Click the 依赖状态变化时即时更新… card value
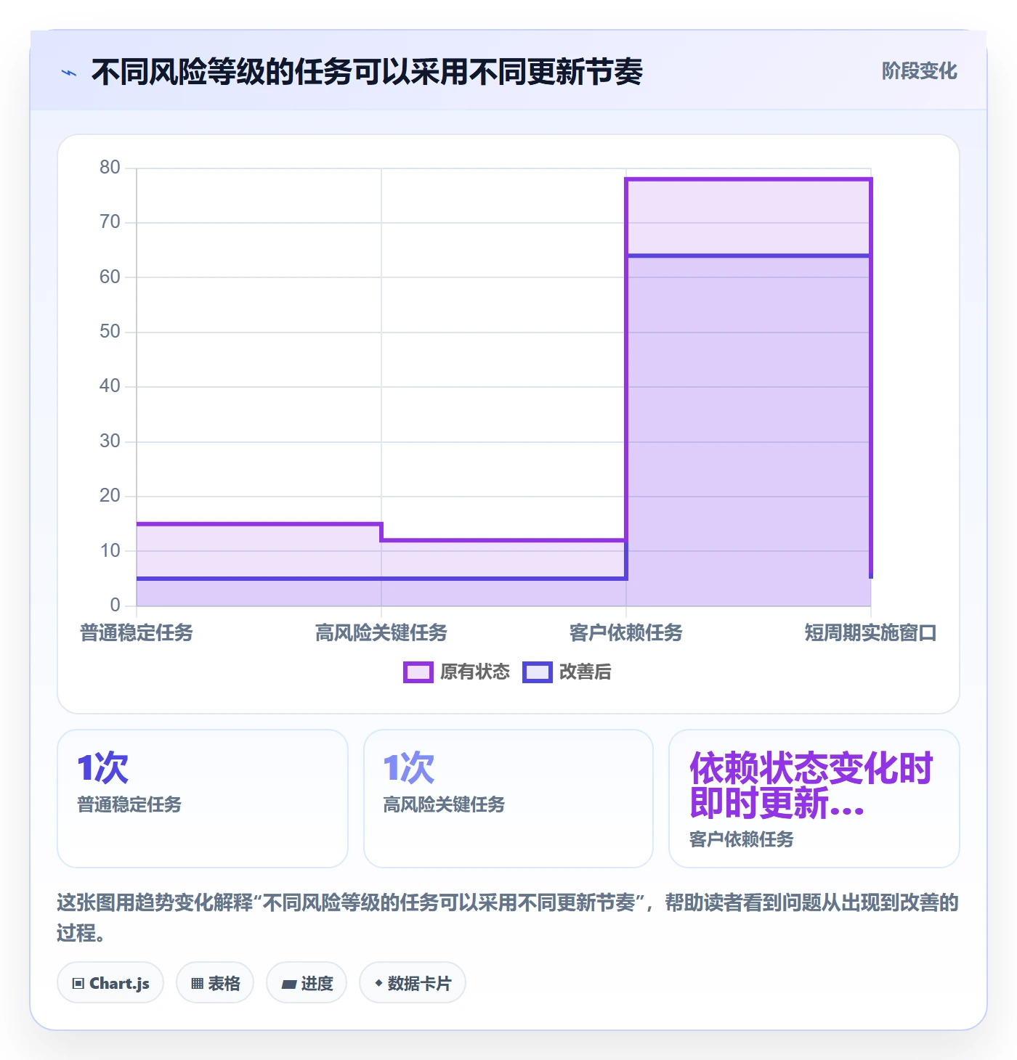Viewport: 1017px width, 1060px height. tap(811, 786)
